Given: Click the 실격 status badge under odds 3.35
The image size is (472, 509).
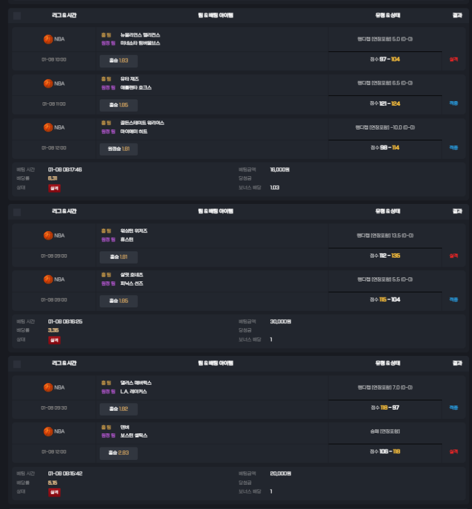Looking at the screenshot, I should [54, 340].
